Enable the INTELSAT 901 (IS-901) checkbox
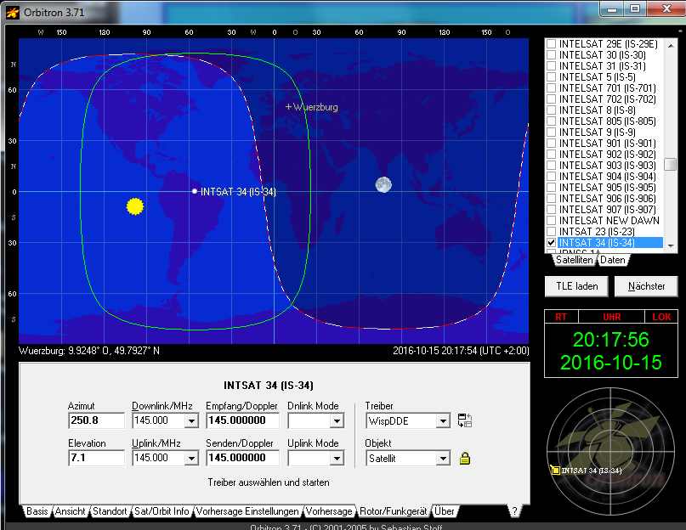The height and width of the screenshot is (530, 686). pos(551,144)
